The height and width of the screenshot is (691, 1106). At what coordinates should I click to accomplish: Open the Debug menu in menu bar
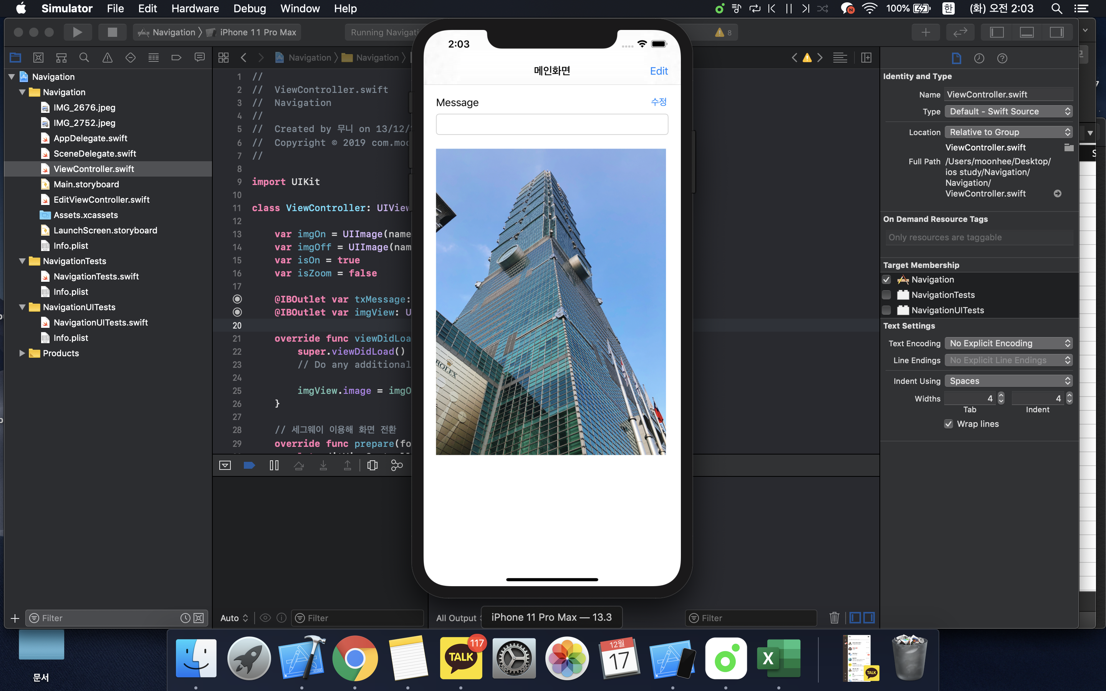(250, 8)
